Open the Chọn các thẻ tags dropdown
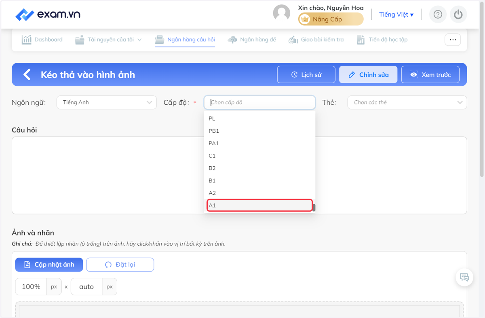 (407, 102)
